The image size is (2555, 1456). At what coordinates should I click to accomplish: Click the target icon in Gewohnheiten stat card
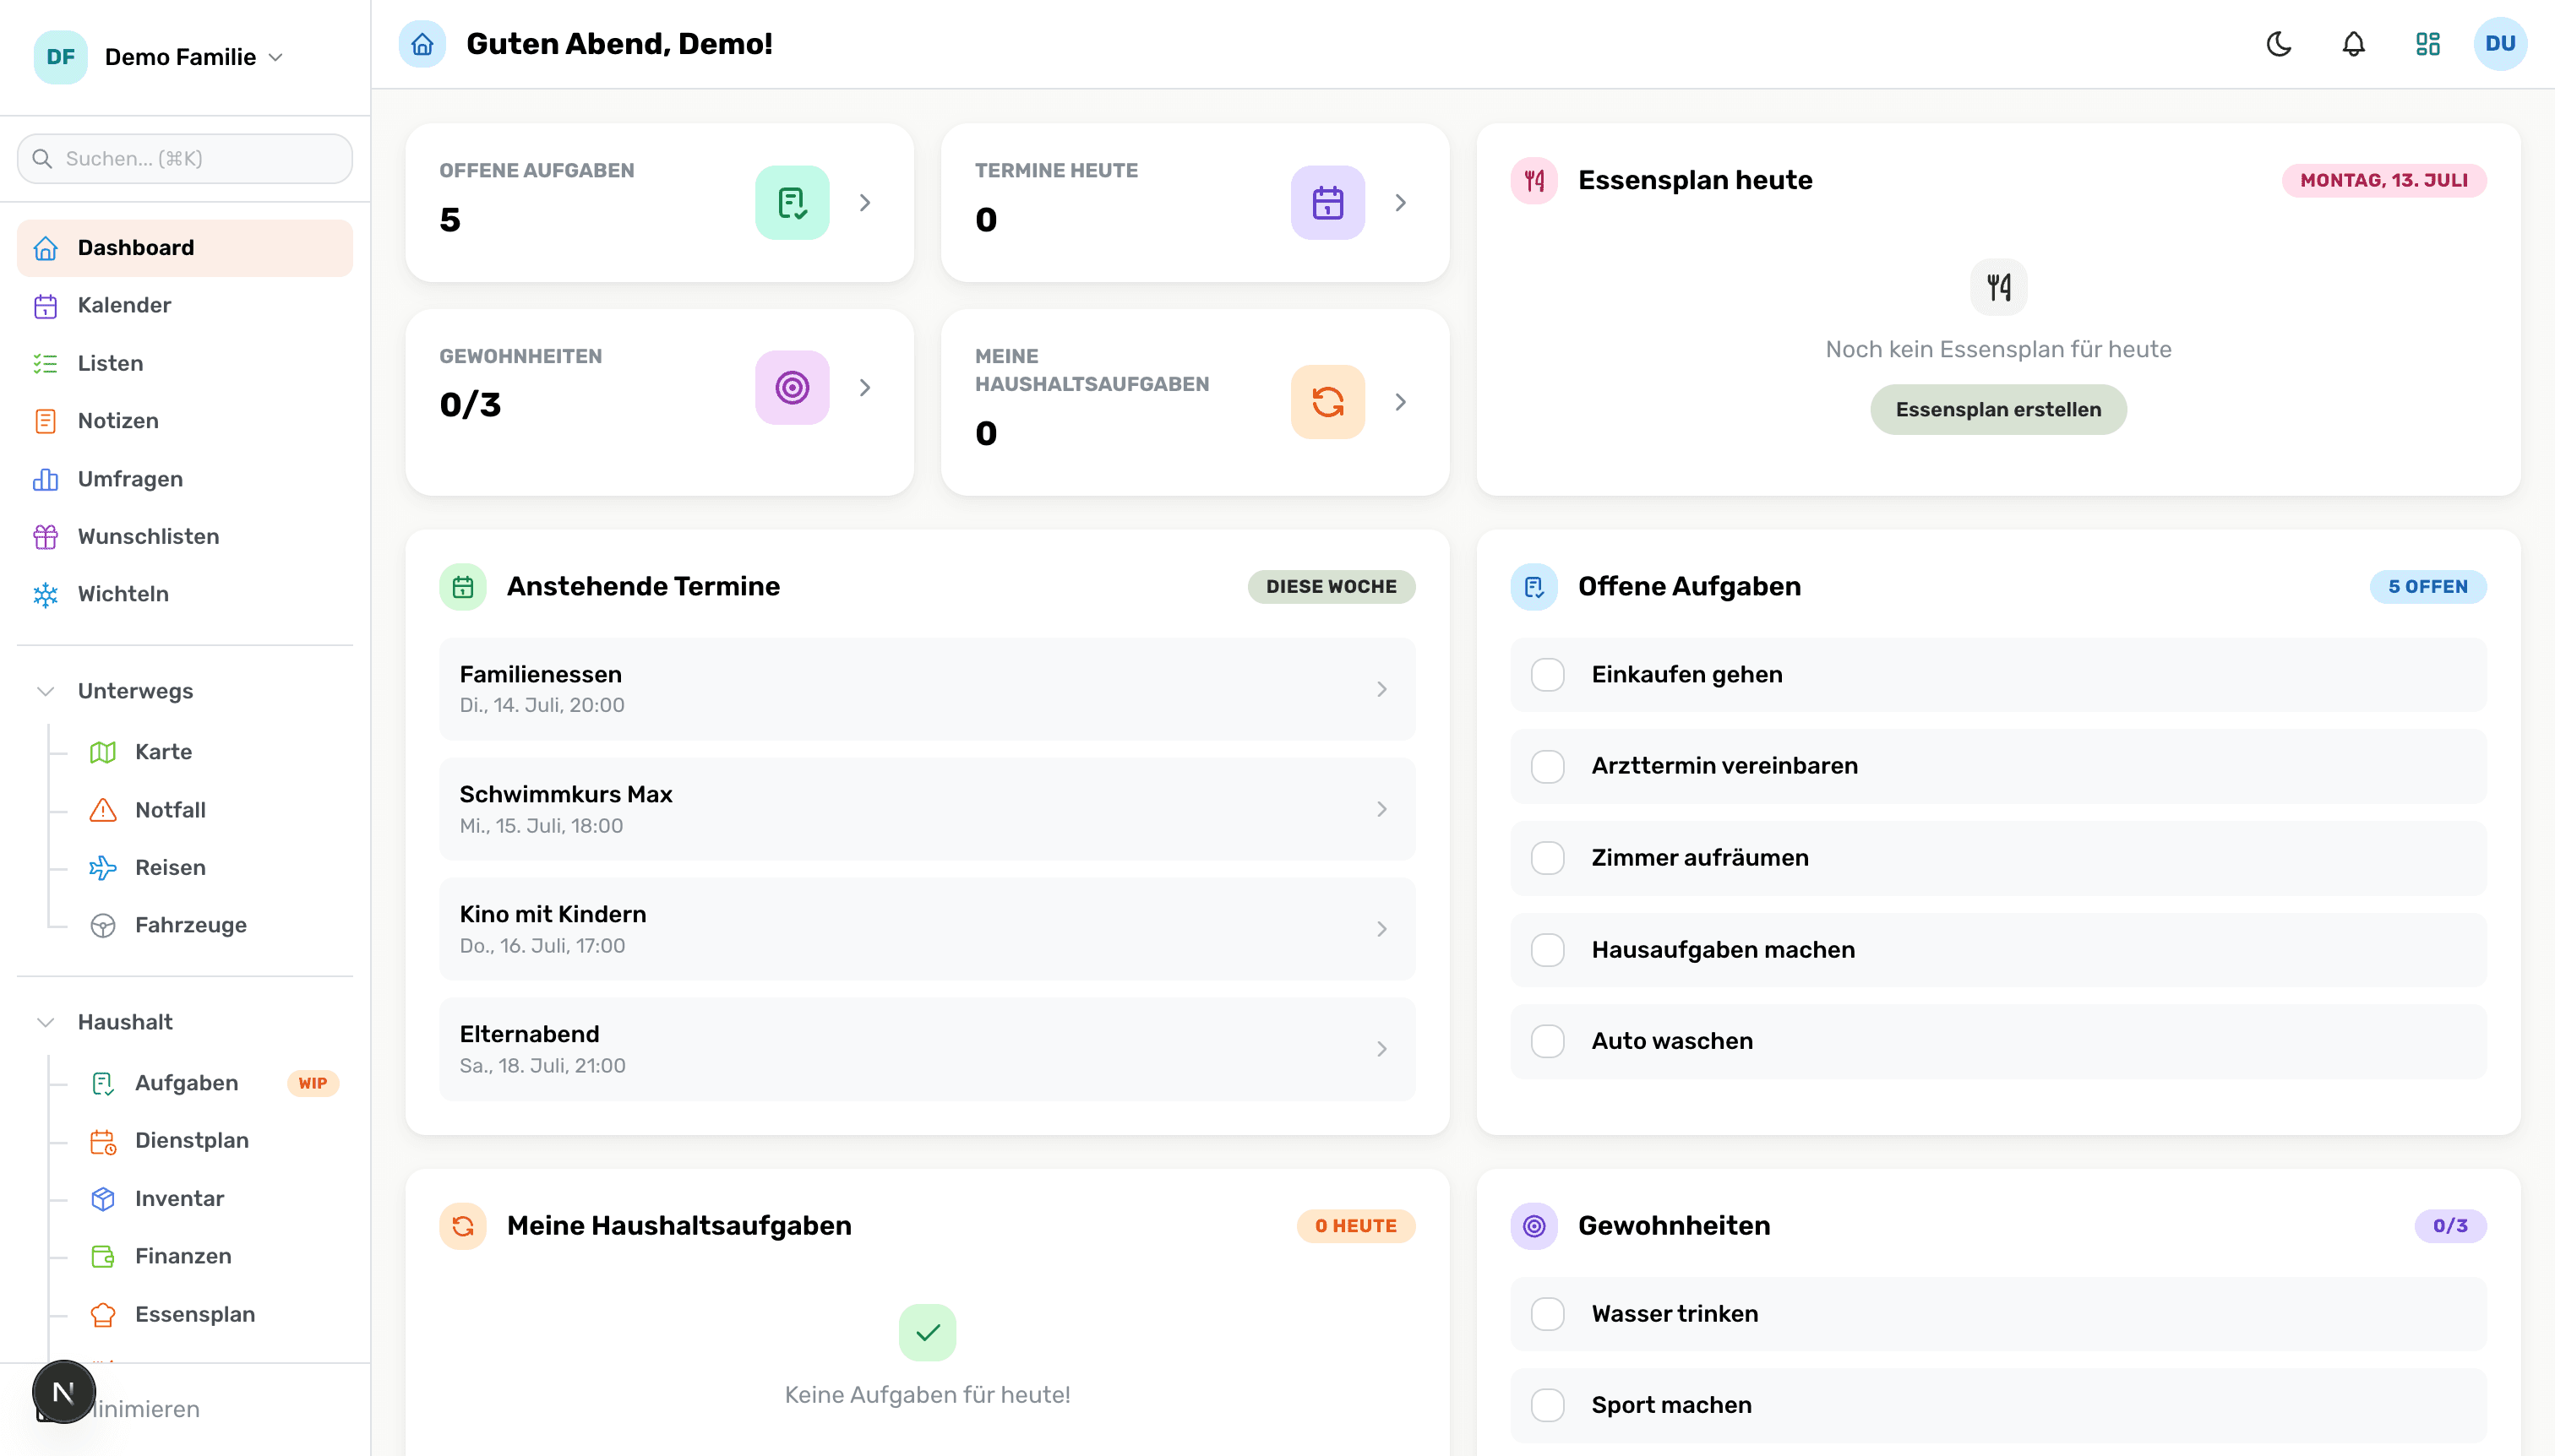click(x=792, y=387)
